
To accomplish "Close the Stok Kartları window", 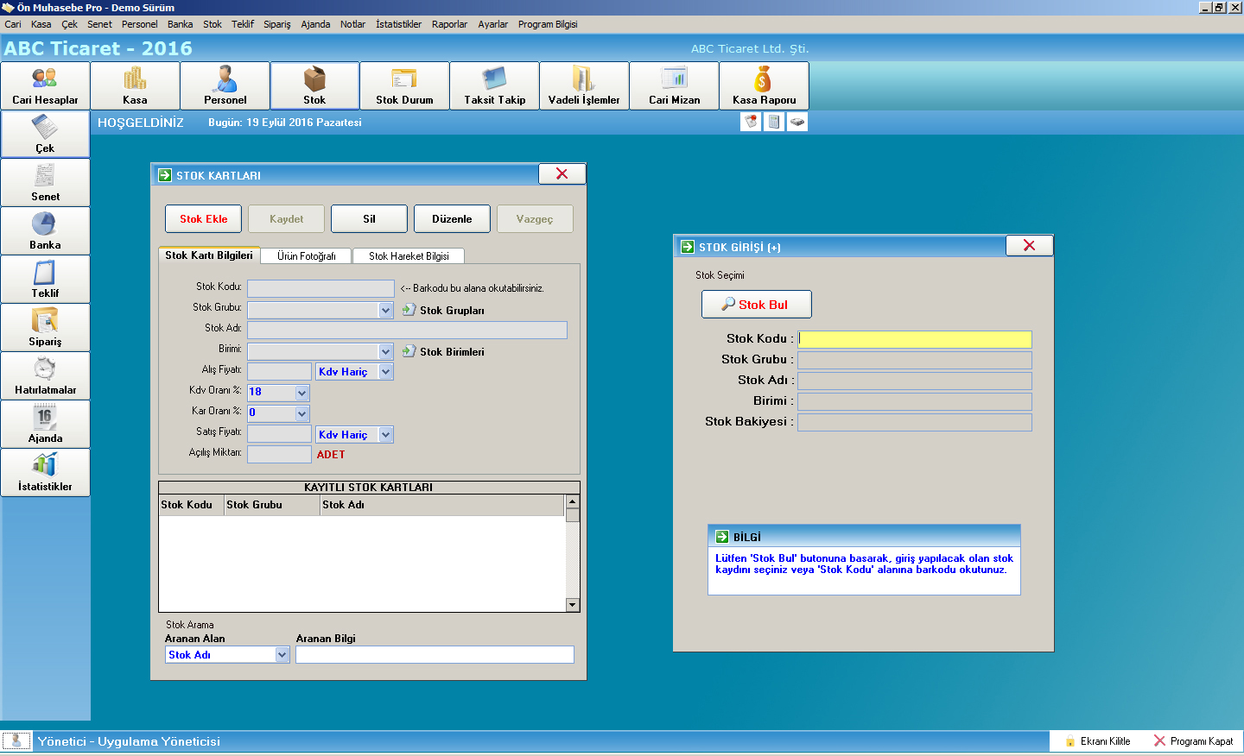I will click(562, 173).
